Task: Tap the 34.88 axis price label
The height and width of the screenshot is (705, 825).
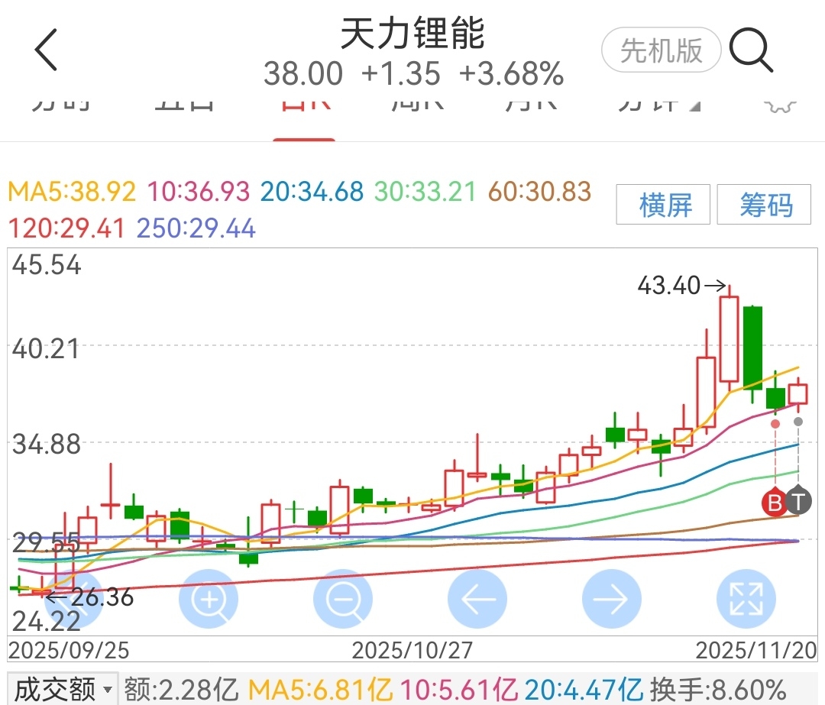Action: tap(47, 445)
